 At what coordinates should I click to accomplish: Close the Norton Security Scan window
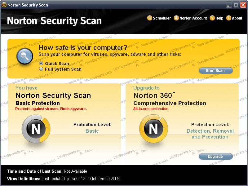(243, 5)
